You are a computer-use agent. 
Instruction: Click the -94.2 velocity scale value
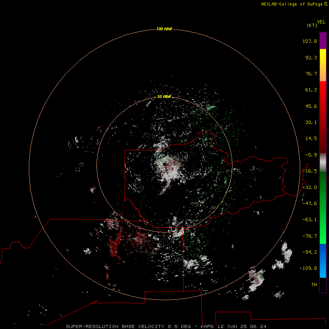click(x=310, y=252)
